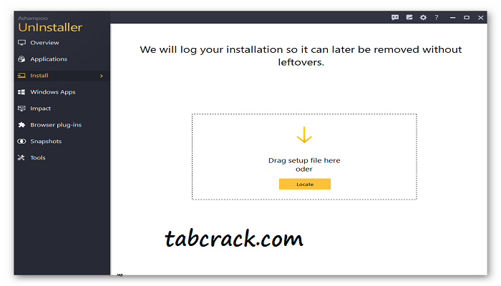The width and height of the screenshot is (501, 286).
Task: Click the Browser plug-ins puzzle icon
Action: 21,125
